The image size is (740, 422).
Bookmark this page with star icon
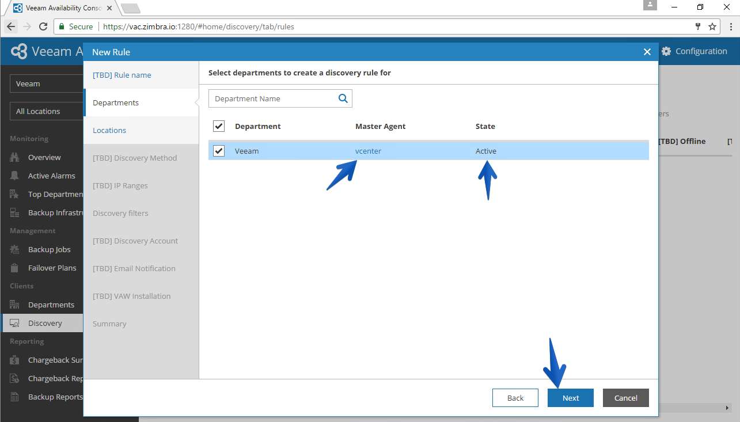point(712,26)
